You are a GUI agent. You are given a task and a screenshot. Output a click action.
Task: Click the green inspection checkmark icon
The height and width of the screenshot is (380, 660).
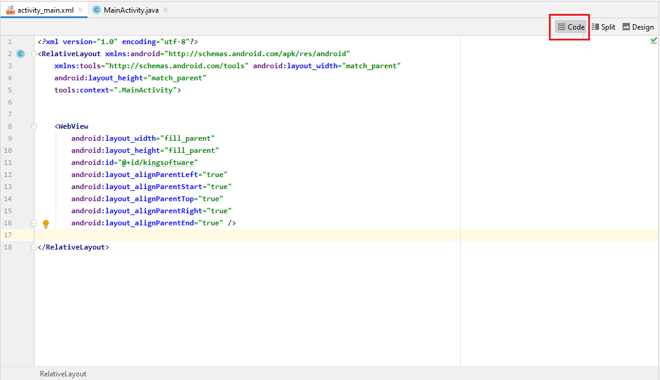coord(653,41)
